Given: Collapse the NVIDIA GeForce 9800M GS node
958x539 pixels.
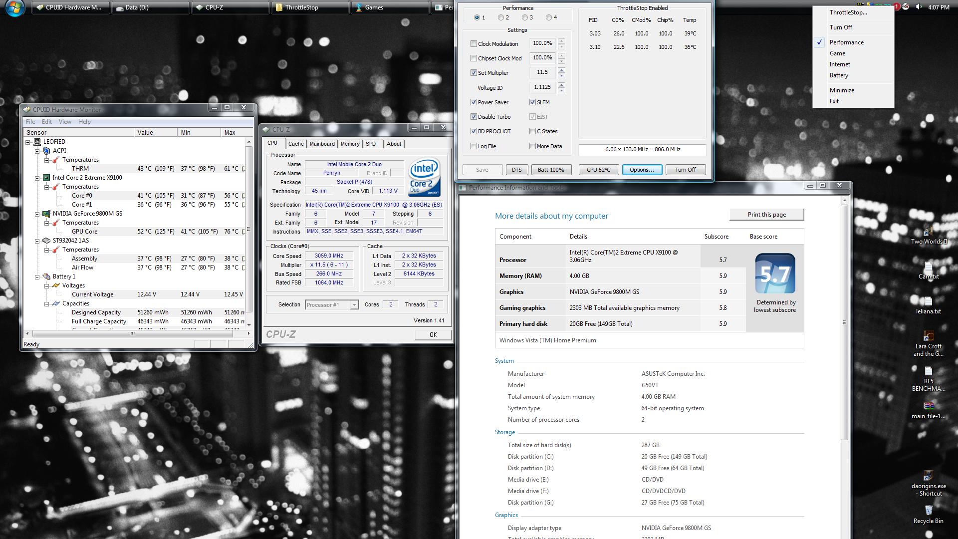Looking at the screenshot, I should (x=37, y=214).
